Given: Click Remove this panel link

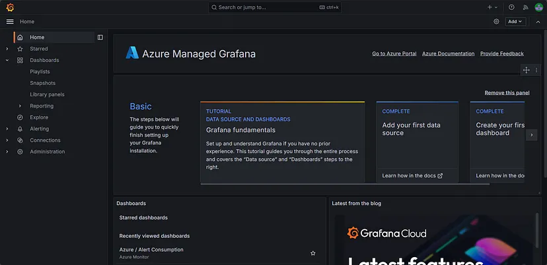Looking at the screenshot, I should [x=507, y=93].
